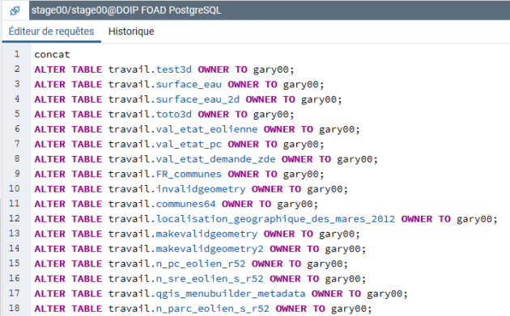Screen dimensions: 510x316
Task: Click line number 18 in the gutter
Action: 15,308
